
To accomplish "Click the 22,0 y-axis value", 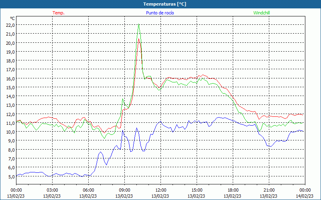I will pos(11,25).
